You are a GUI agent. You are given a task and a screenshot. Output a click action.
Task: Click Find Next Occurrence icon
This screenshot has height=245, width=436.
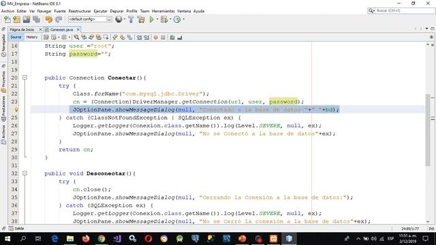click(x=91, y=37)
